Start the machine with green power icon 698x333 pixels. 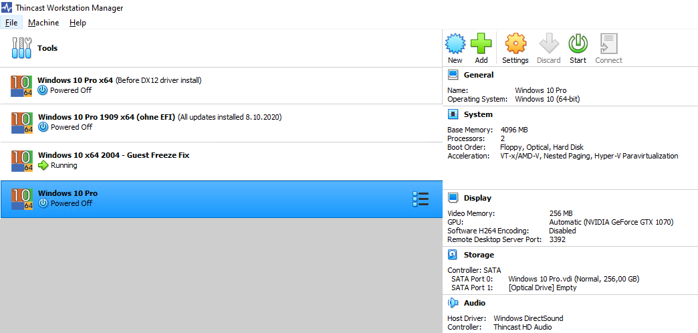pos(578,43)
